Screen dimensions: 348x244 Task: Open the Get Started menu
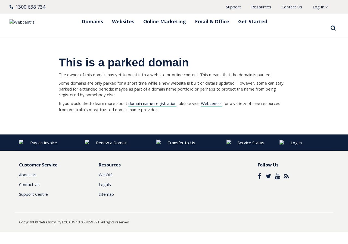click(x=253, y=21)
